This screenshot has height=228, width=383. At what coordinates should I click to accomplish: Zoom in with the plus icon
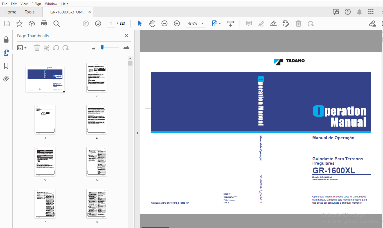pyautogui.click(x=177, y=24)
